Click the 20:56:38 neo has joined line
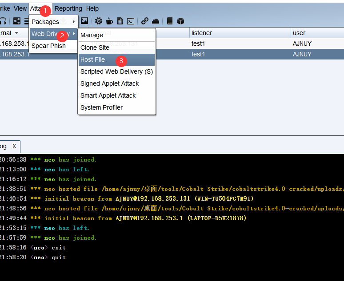 (48, 159)
